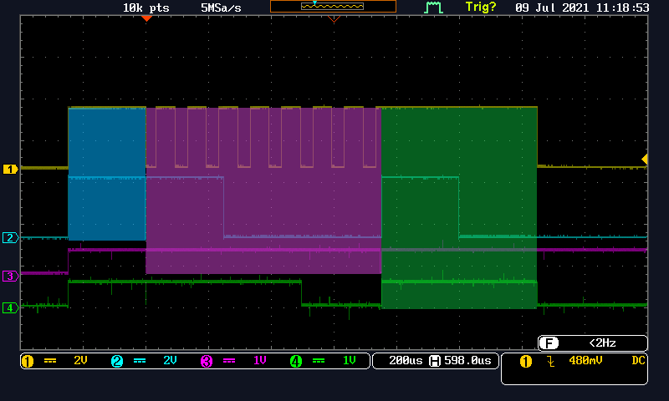Click the 5MSa/s sample rate readout
This screenshot has width=669, height=401.
coord(221,8)
